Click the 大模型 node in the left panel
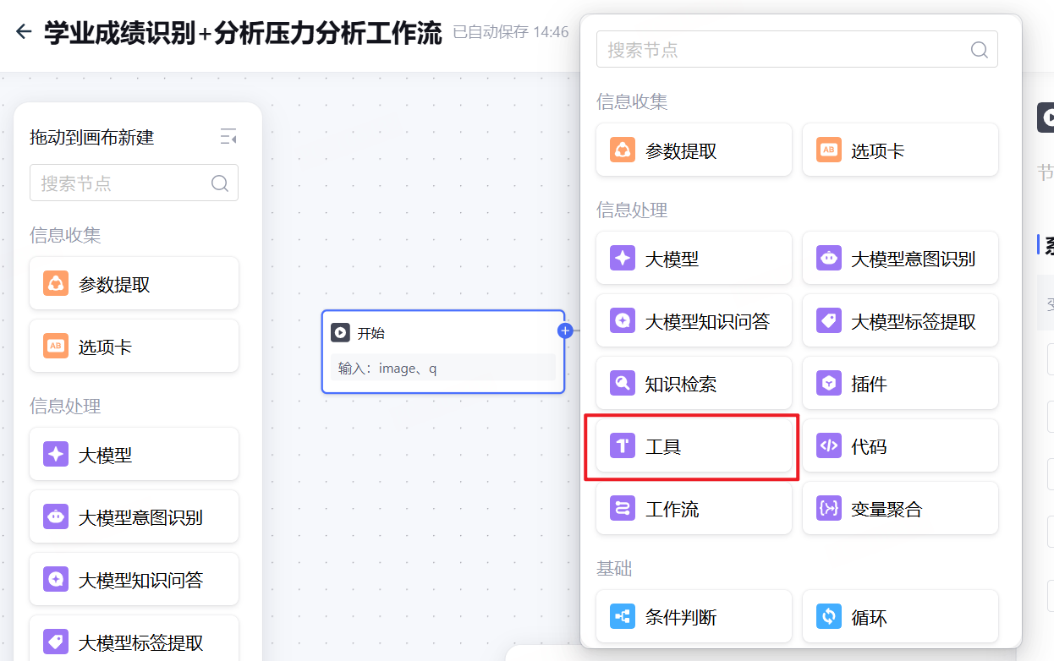 point(134,454)
